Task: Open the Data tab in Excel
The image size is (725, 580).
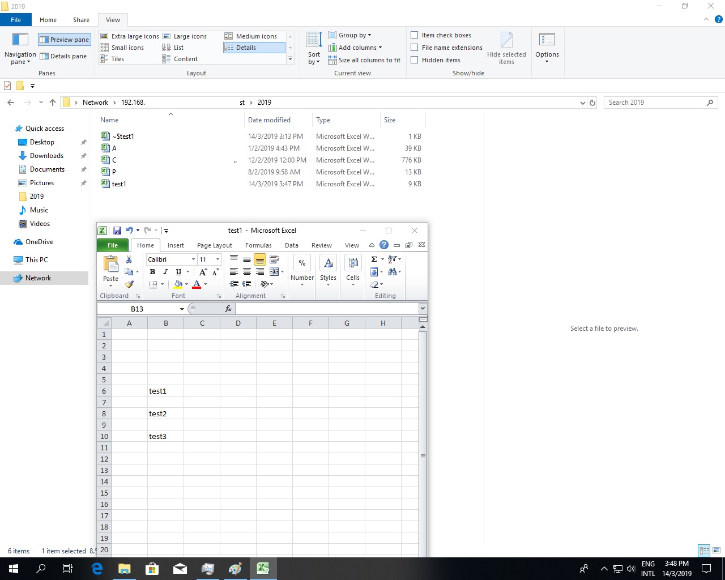Action: click(x=292, y=245)
